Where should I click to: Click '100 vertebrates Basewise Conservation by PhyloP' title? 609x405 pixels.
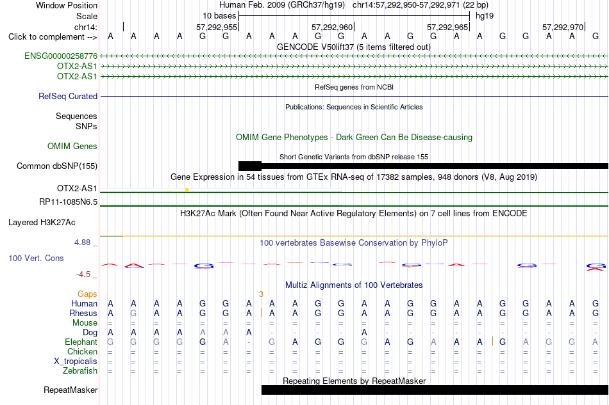pyautogui.click(x=354, y=243)
